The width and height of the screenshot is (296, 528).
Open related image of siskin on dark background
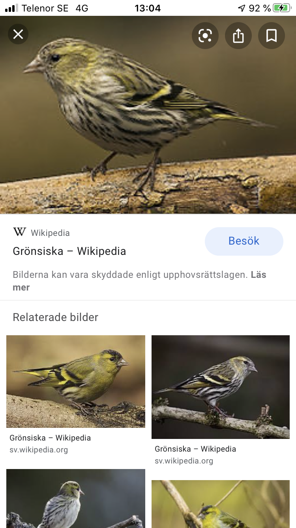pyautogui.click(x=221, y=387)
